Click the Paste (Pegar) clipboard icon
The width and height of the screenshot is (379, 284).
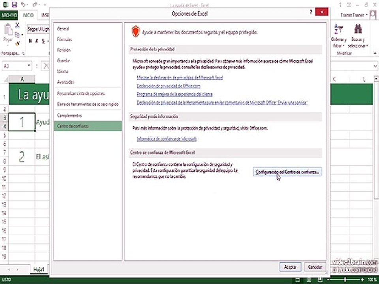point(8,30)
